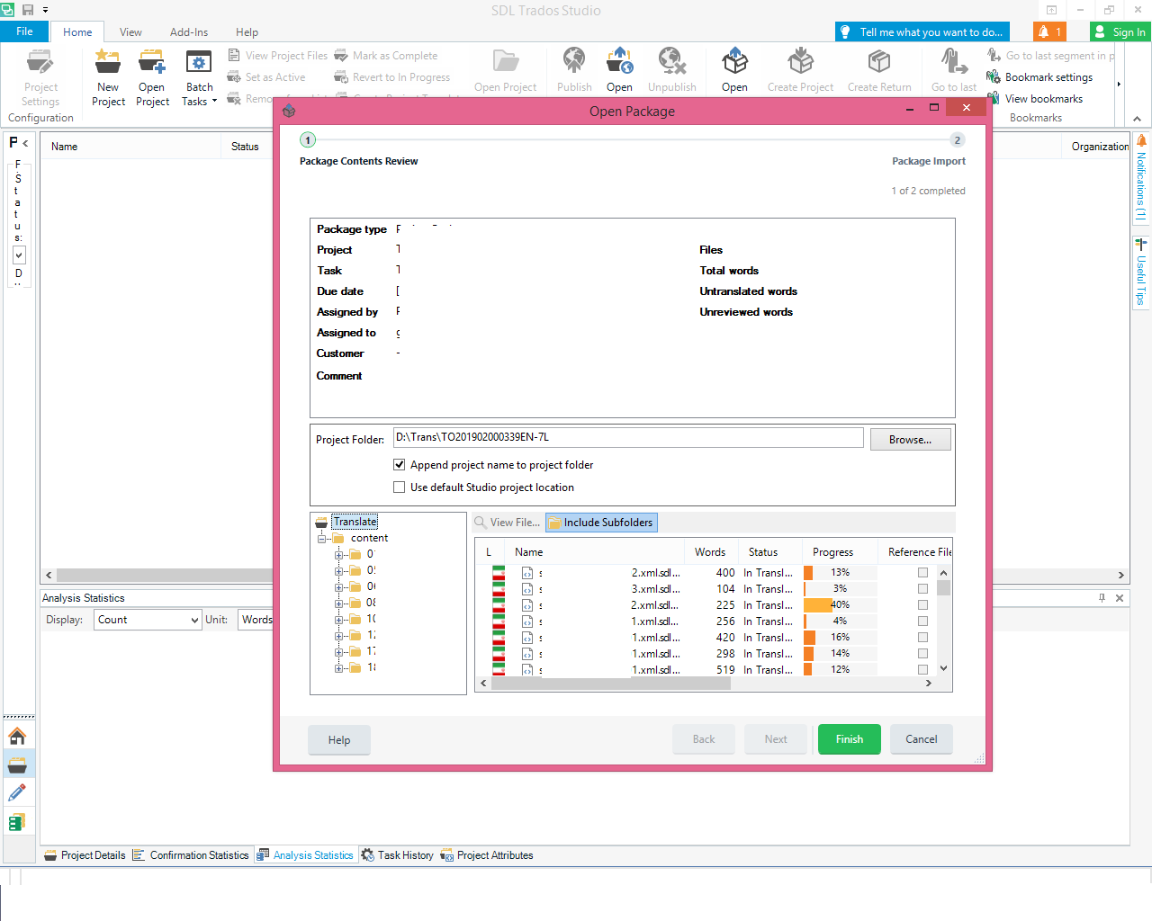Click the Go to last segment icon
1152x921 pixels.
954,61
